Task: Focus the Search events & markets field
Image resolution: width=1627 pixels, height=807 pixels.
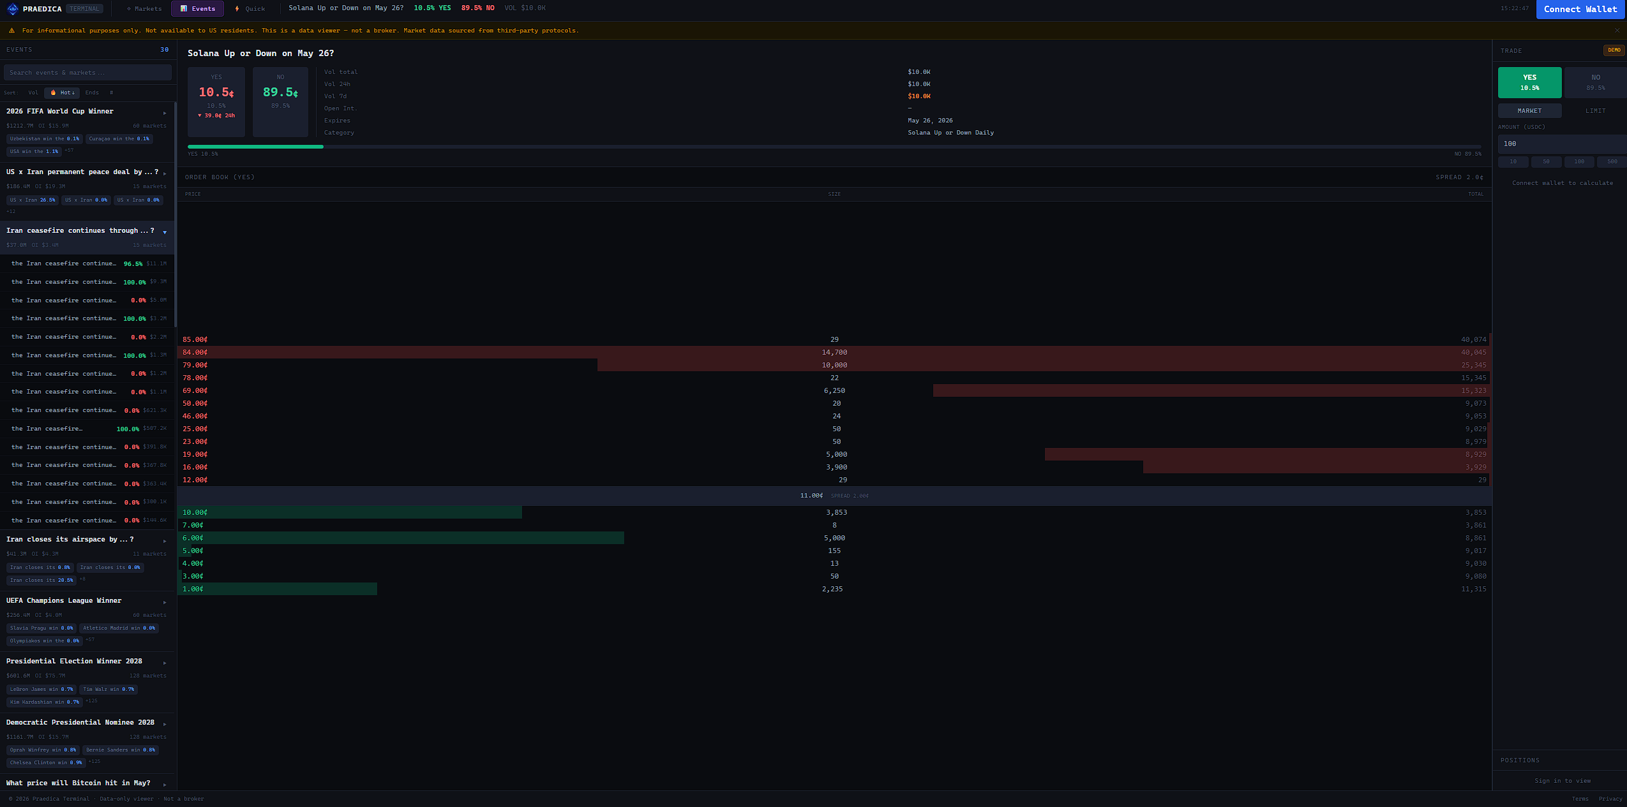Action: (x=87, y=73)
